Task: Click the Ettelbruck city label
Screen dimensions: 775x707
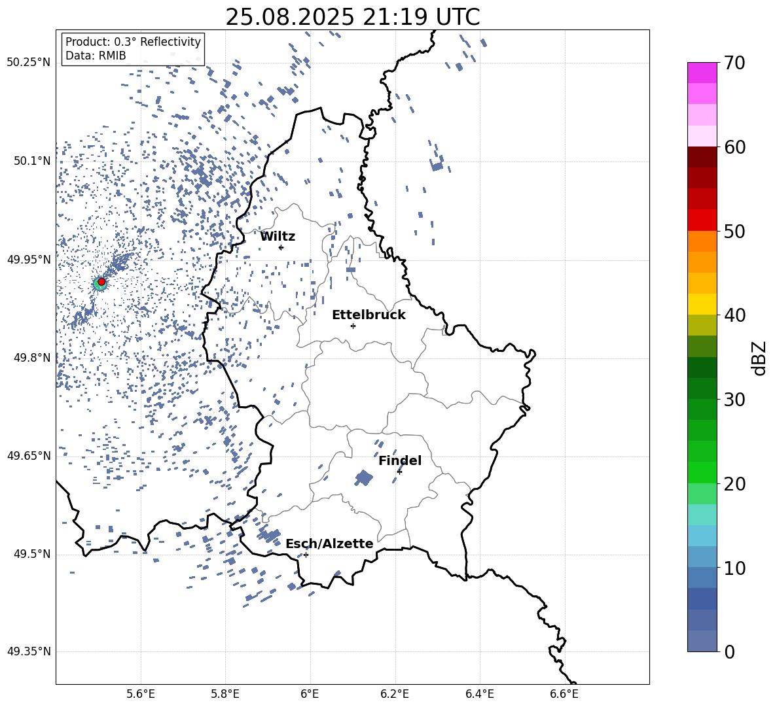Action: tap(369, 315)
